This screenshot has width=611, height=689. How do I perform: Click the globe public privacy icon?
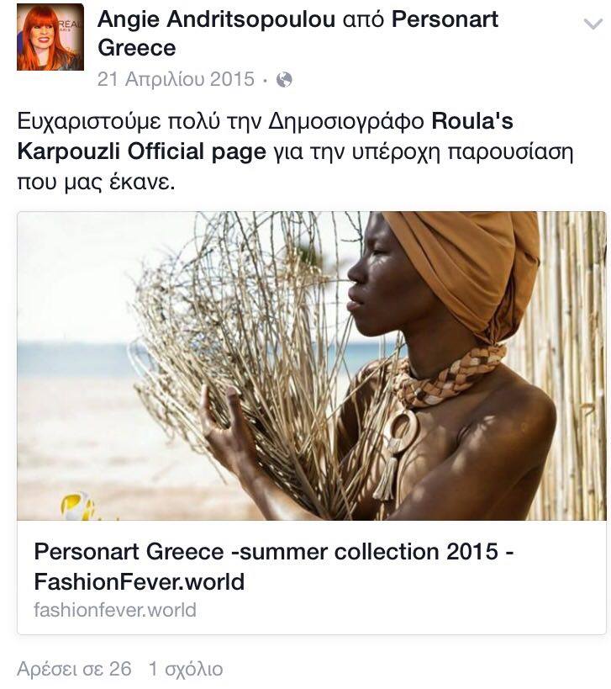click(x=284, y=80)
